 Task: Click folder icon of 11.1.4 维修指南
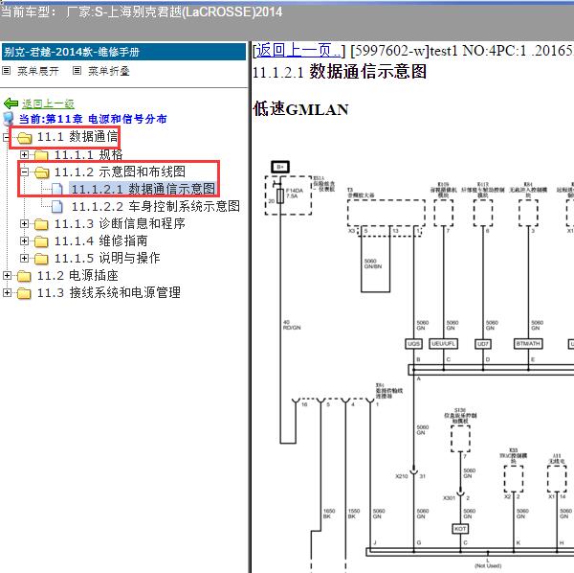[41, 241]
